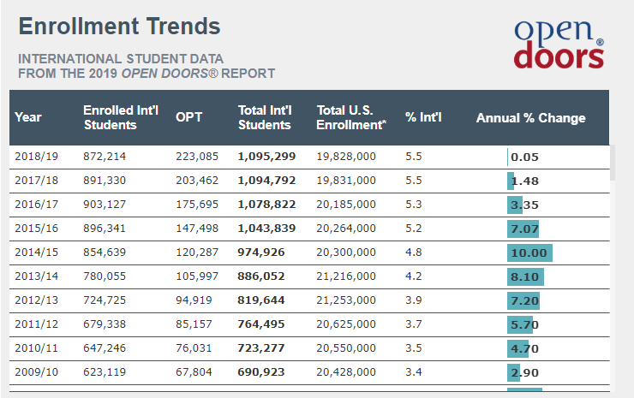Click the table's vertical scrollbar
This screenshot has width=634, height=398.
click(613, 163)
